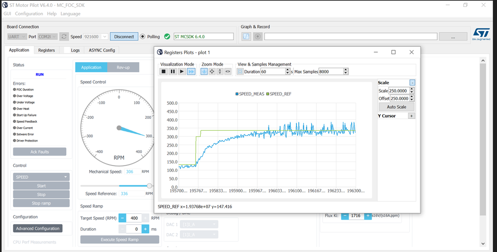
Task: Click Execute Speed Ramp button
Action: [120, 240]
